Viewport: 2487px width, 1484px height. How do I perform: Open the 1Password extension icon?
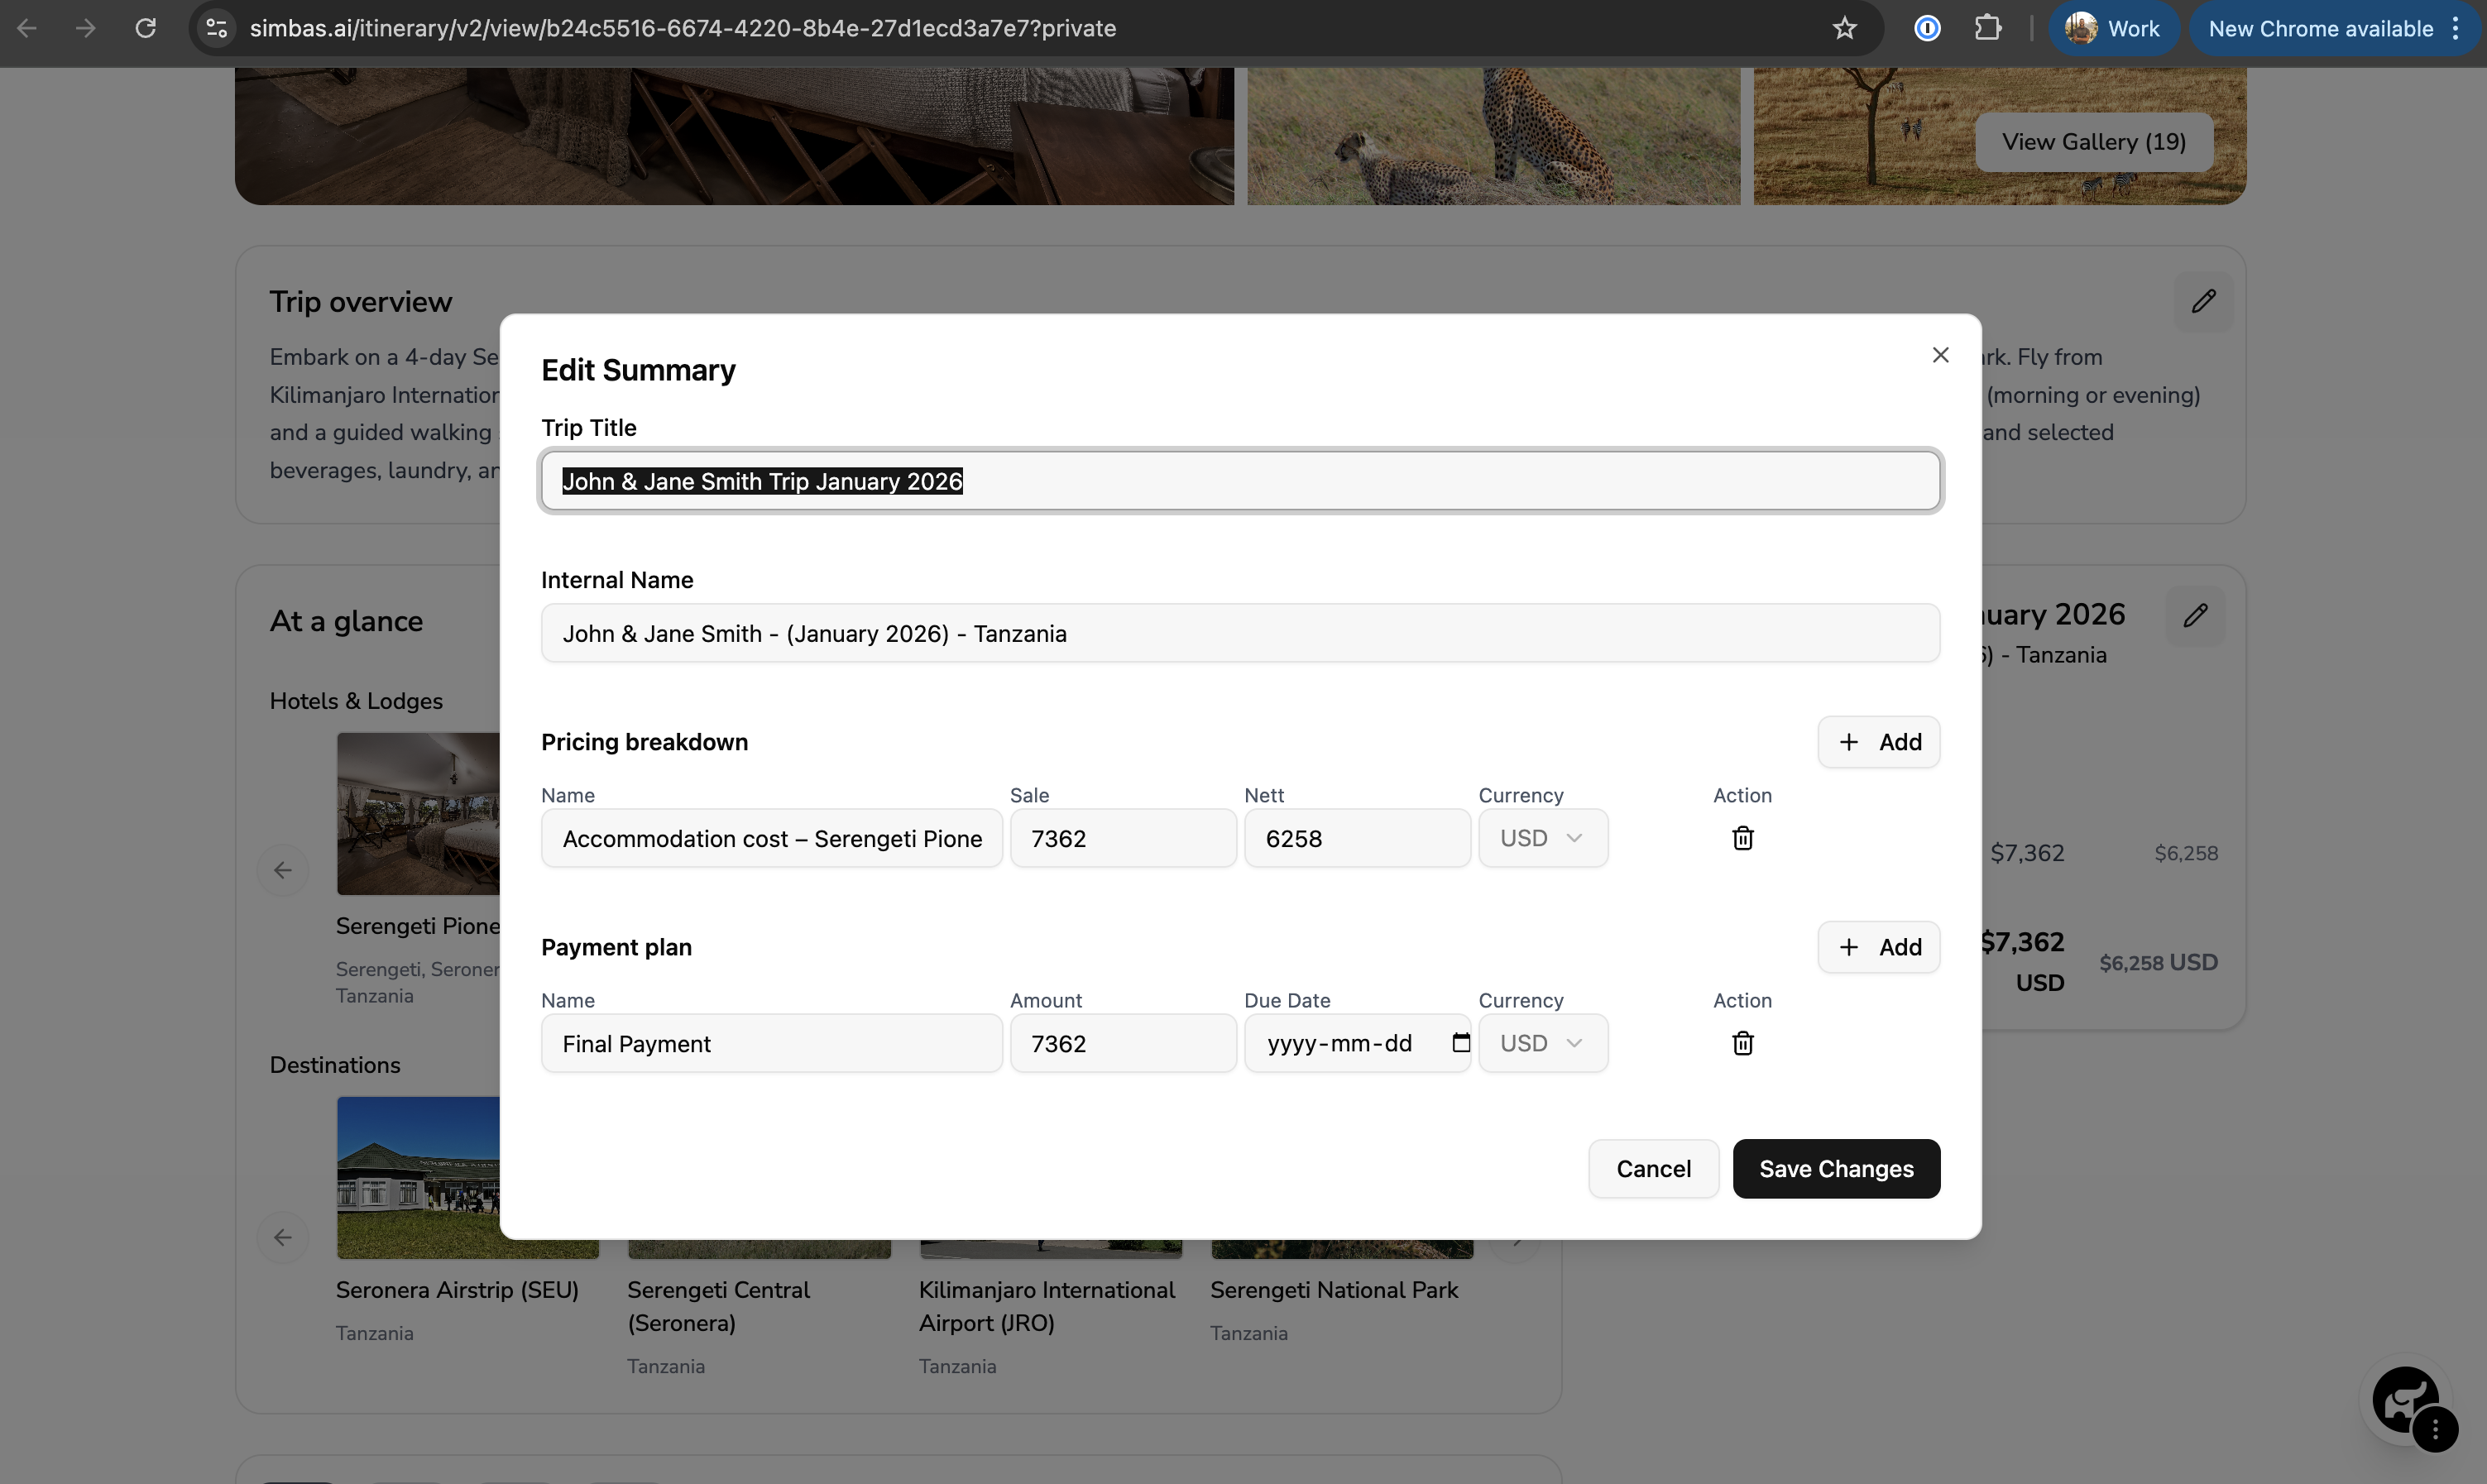click(x=1927, y=28)
